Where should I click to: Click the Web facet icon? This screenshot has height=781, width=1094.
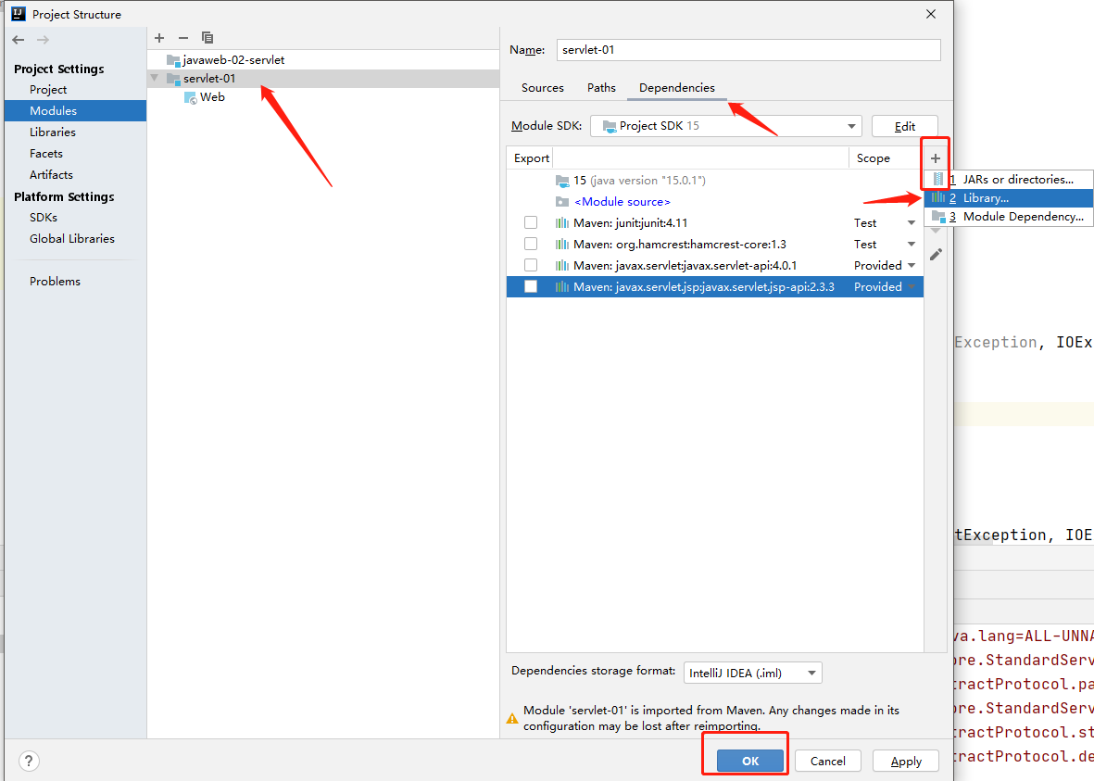tap(191, 97)
